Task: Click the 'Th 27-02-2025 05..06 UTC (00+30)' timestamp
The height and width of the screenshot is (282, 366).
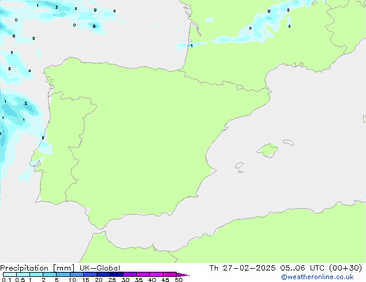Action: [286, 268]
